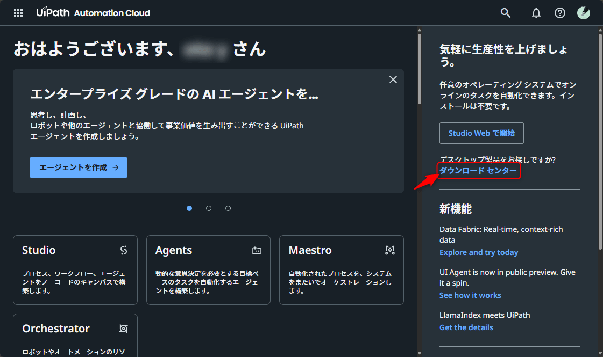Select the Maestro product icon
The height and width of the screenshot is (357, 603).
(389, 250)
